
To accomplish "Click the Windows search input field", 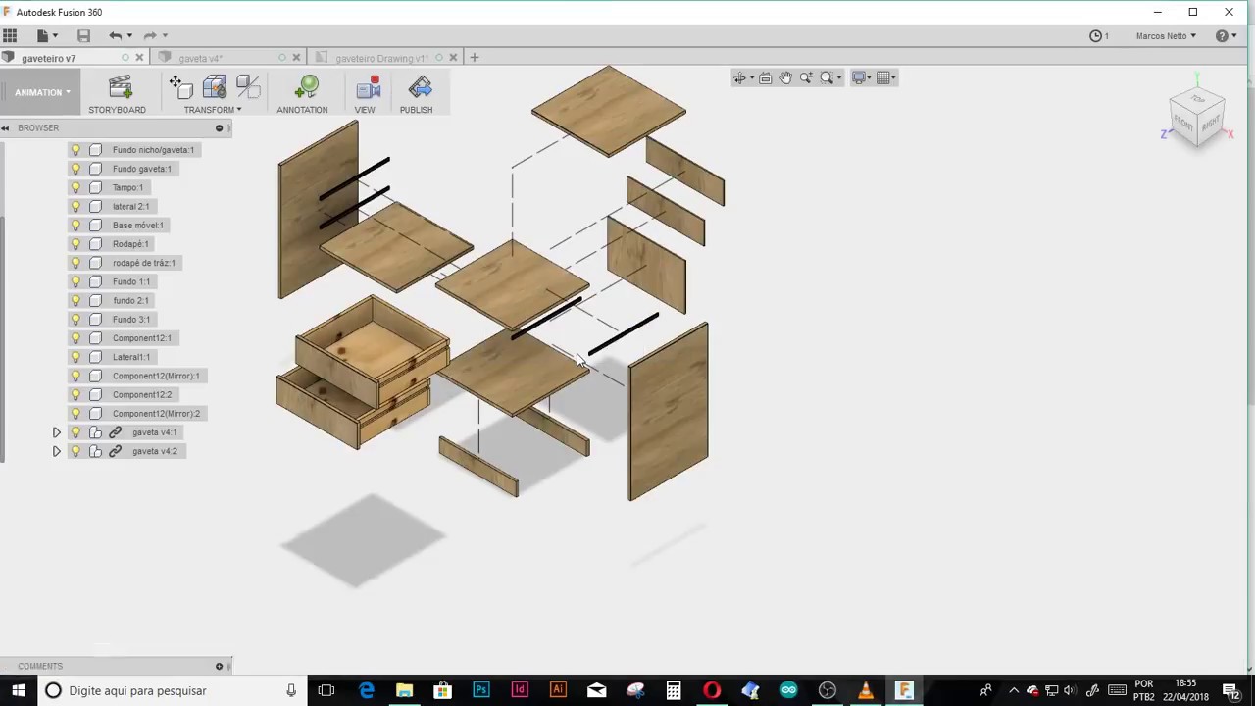I will [x=172, y=690].
